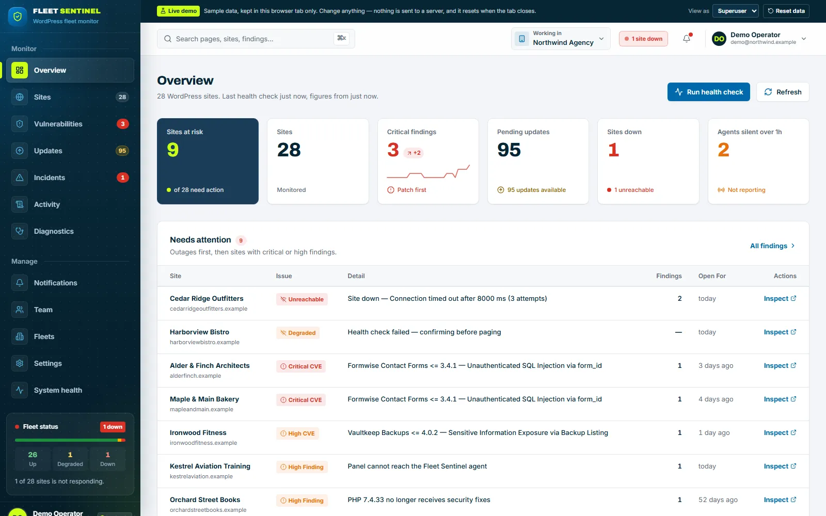Click Reset data button
Screen dimensions: 826x516
[786, 11]
